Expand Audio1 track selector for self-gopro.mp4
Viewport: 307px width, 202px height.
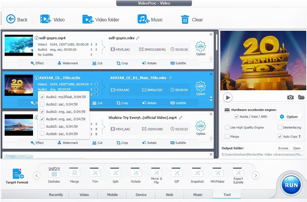[x=91, y=50]
